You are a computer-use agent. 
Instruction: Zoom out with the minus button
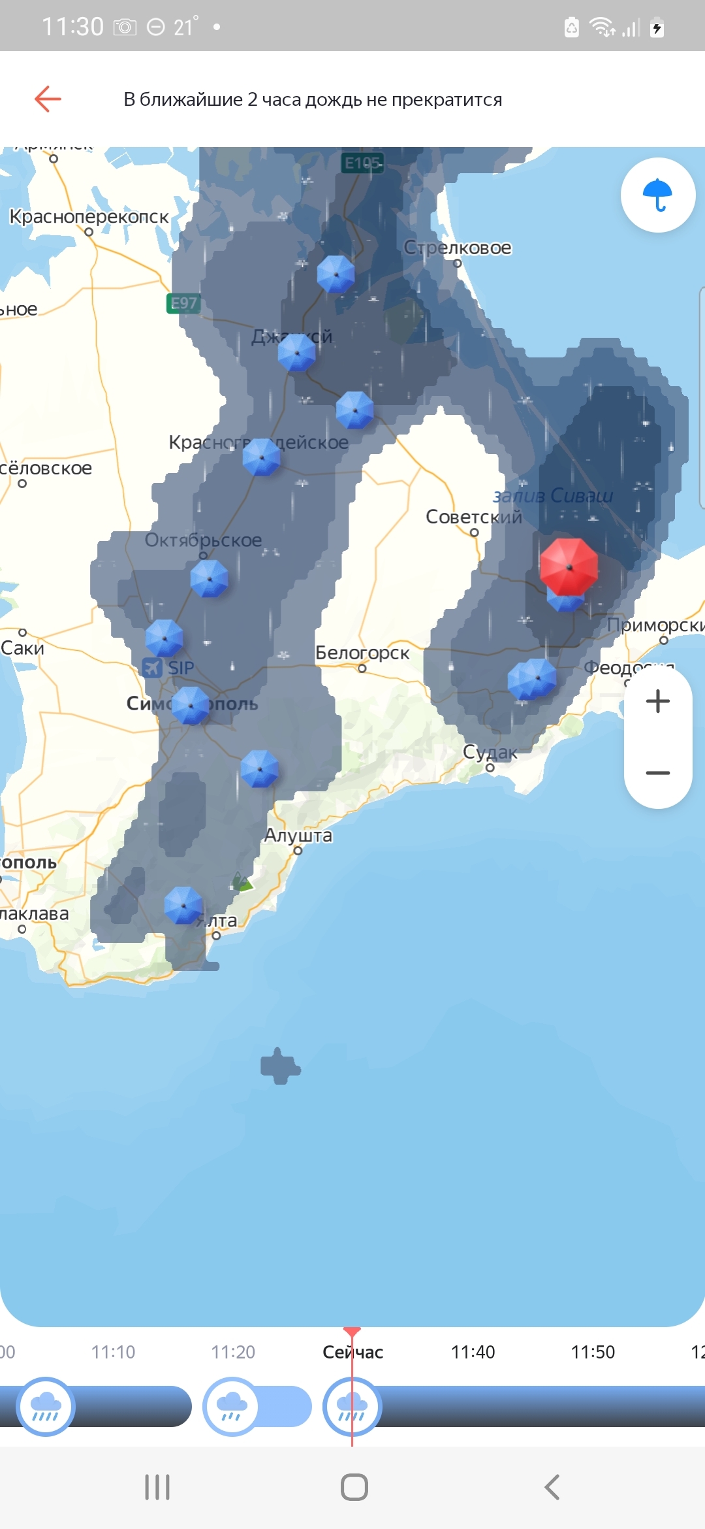point(658,773)
